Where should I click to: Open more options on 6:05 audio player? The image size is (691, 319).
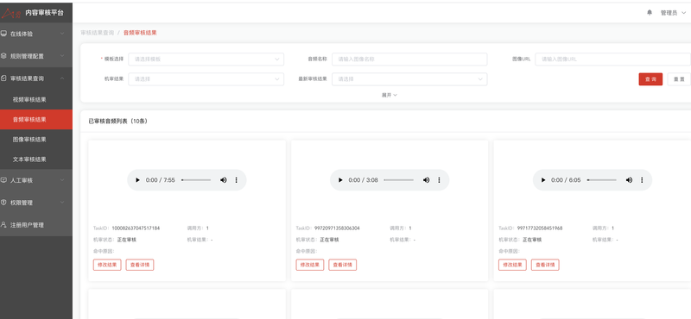pyautogui.click(x=642, y=180)
